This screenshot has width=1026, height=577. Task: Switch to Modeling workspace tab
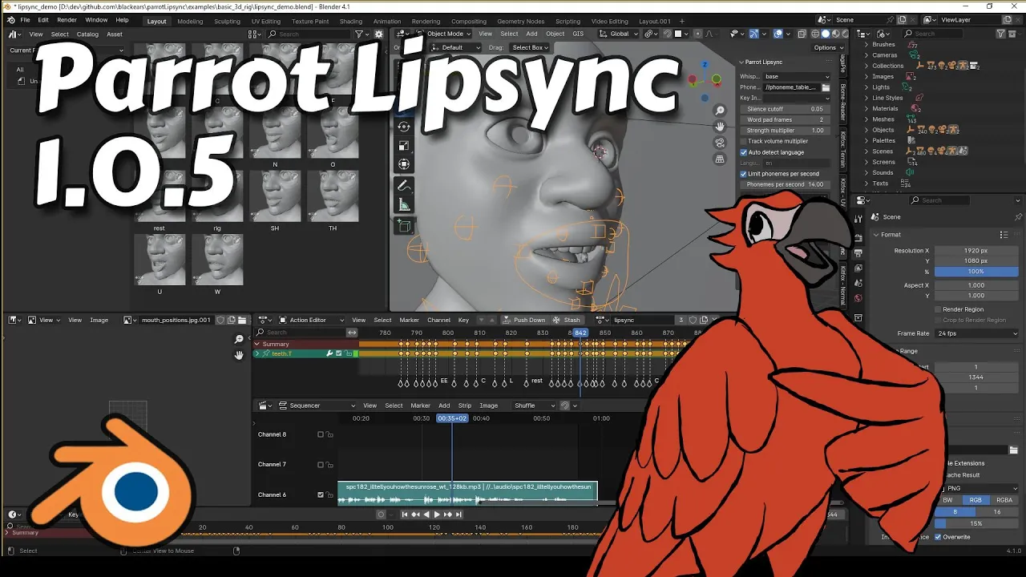190,22
